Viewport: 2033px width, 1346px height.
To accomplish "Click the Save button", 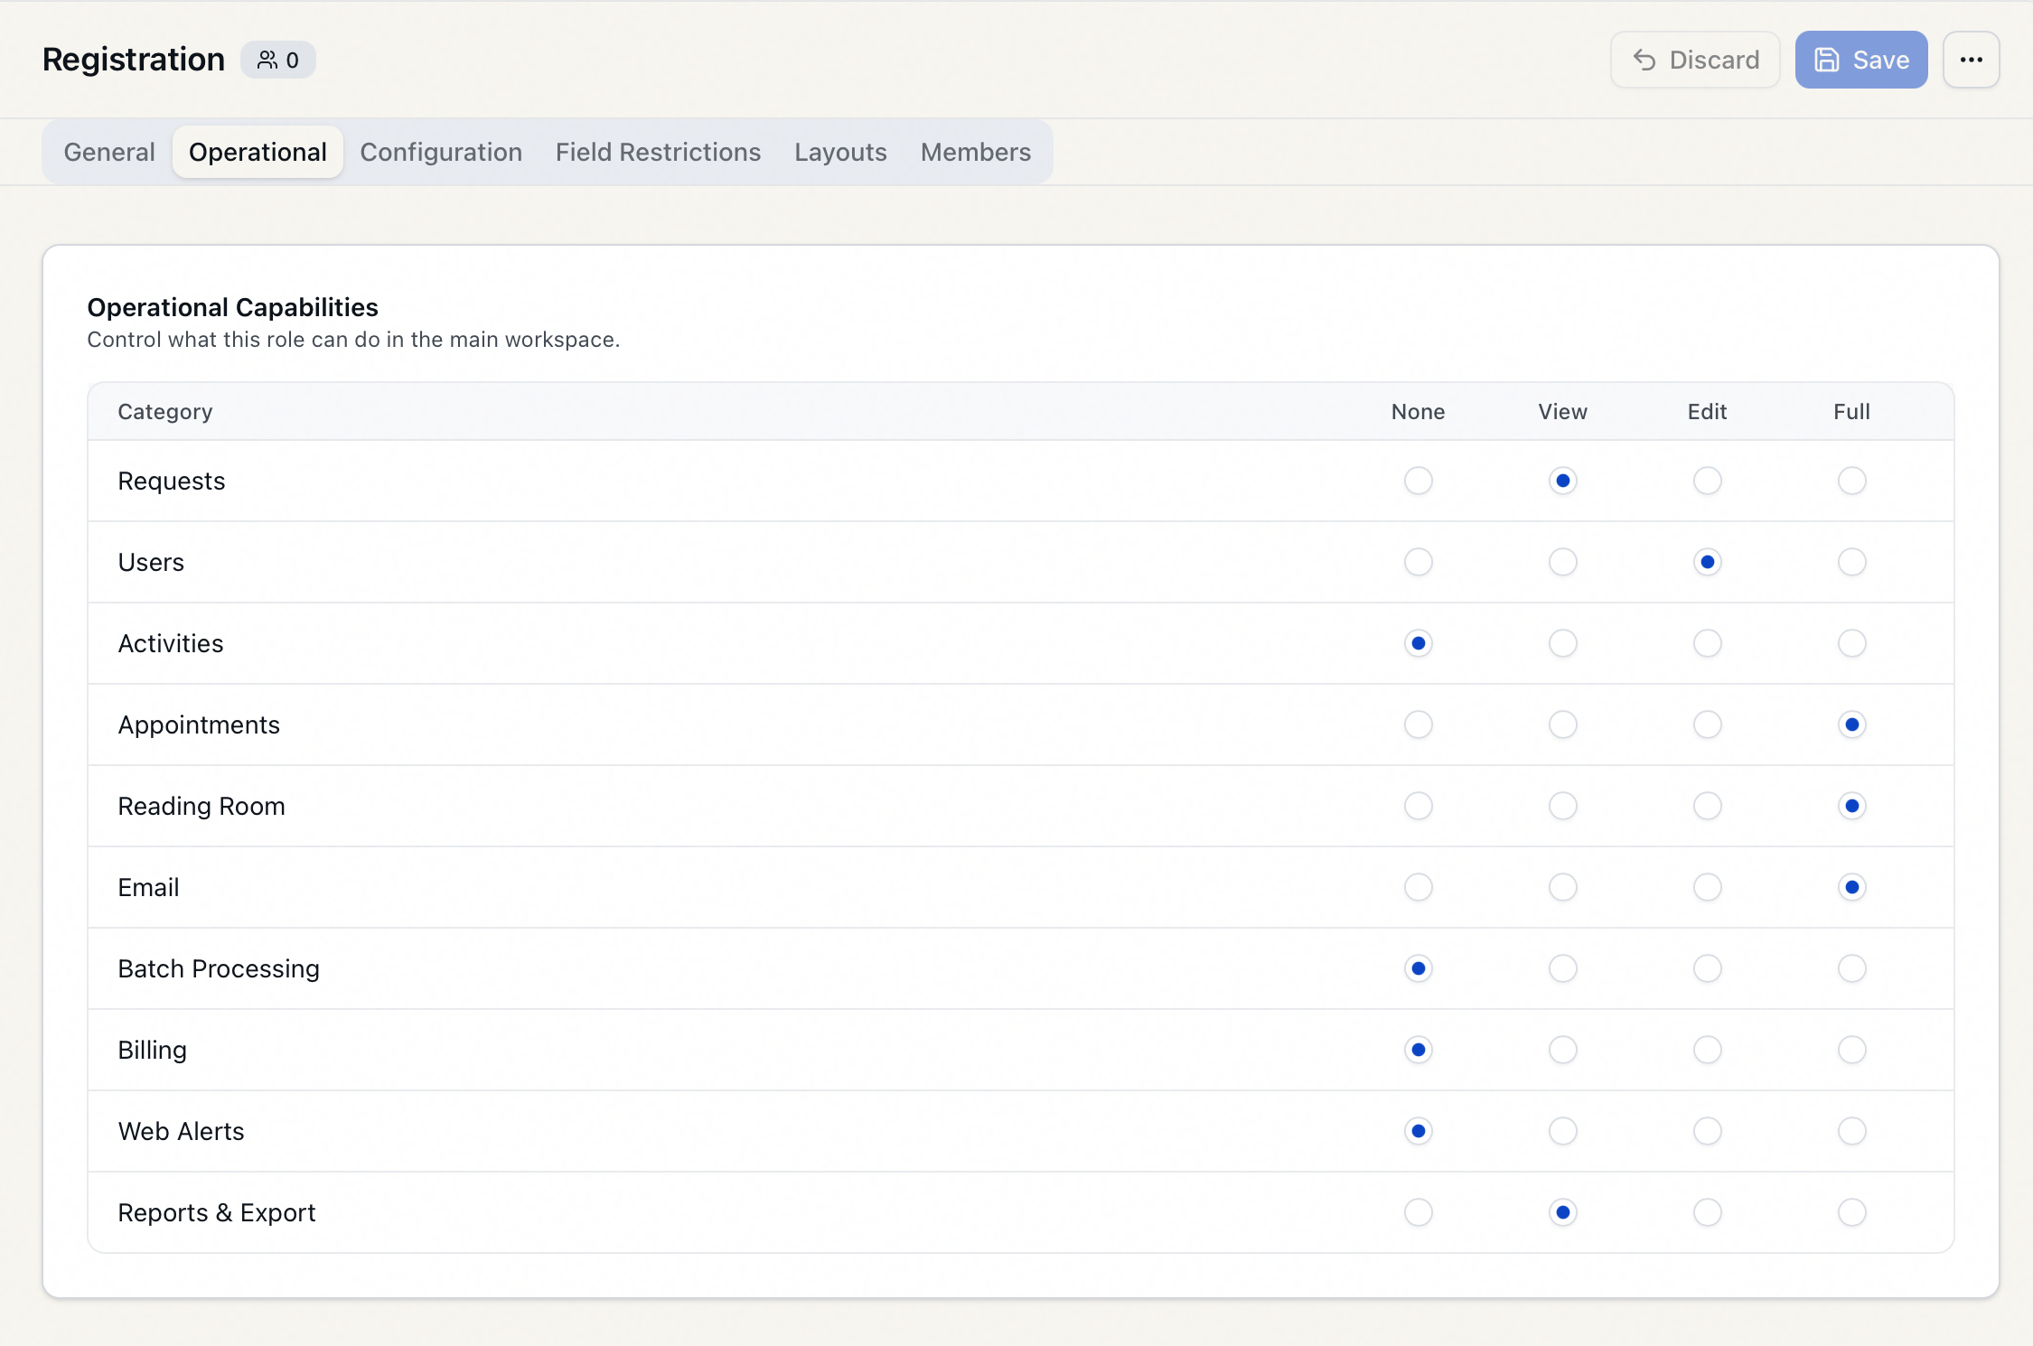I will tap(1860, 60).
